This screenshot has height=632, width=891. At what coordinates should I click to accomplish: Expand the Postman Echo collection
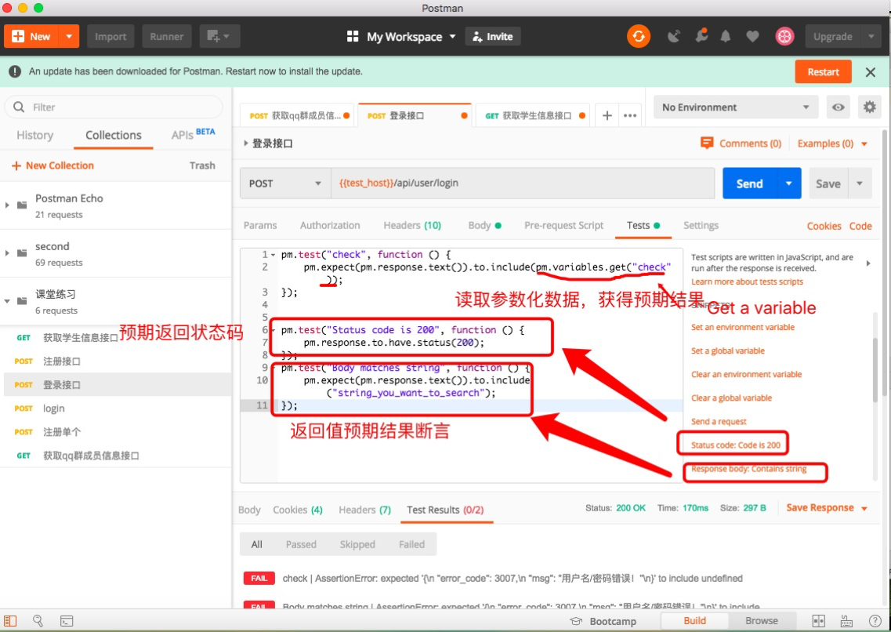(x=7, y=205)
